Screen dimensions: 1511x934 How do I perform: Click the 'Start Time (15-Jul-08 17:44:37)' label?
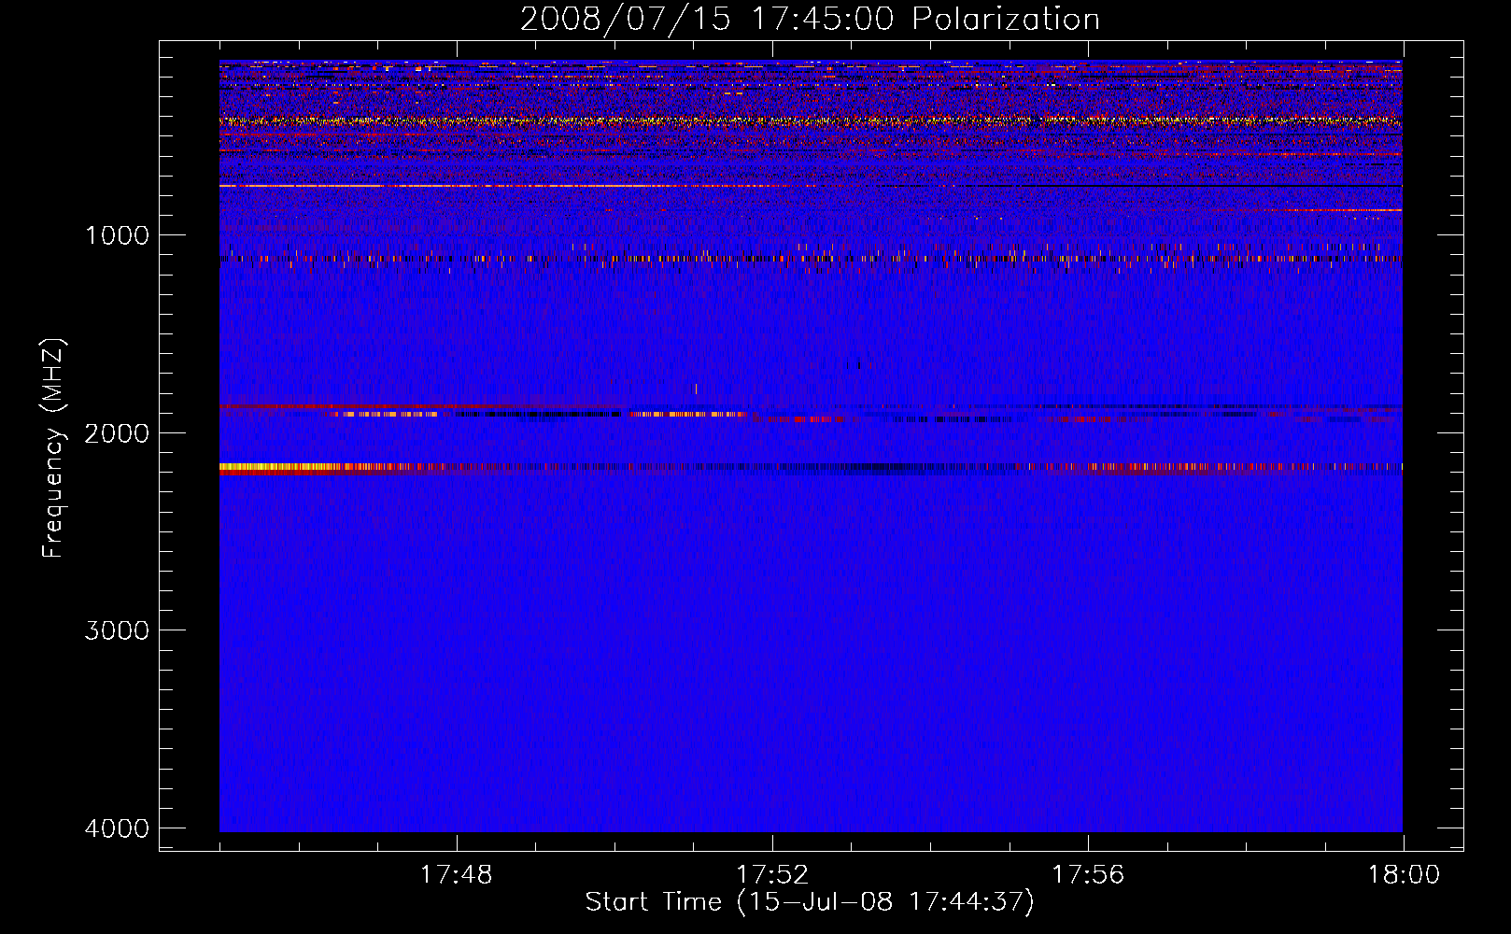coord(810,902)
